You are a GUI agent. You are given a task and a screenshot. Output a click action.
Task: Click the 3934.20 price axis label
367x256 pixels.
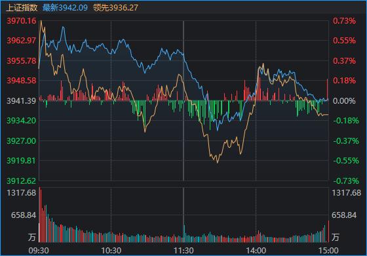pyautogui.click(x=22, y=121)
